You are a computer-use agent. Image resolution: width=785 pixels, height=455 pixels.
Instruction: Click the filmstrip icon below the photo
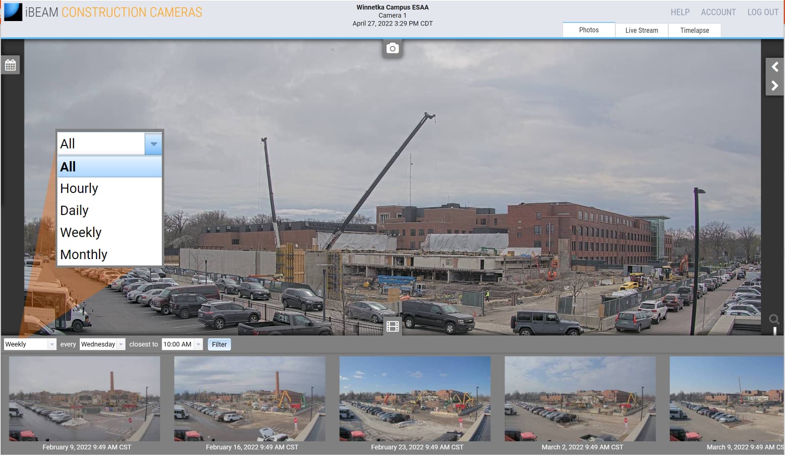tap(392, 325)
